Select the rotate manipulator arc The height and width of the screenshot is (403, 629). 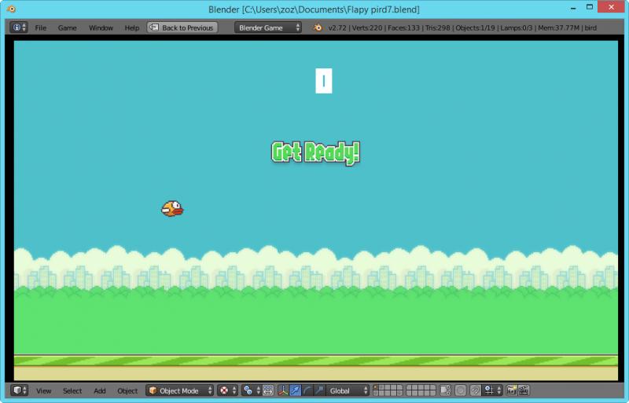point(307,390)
